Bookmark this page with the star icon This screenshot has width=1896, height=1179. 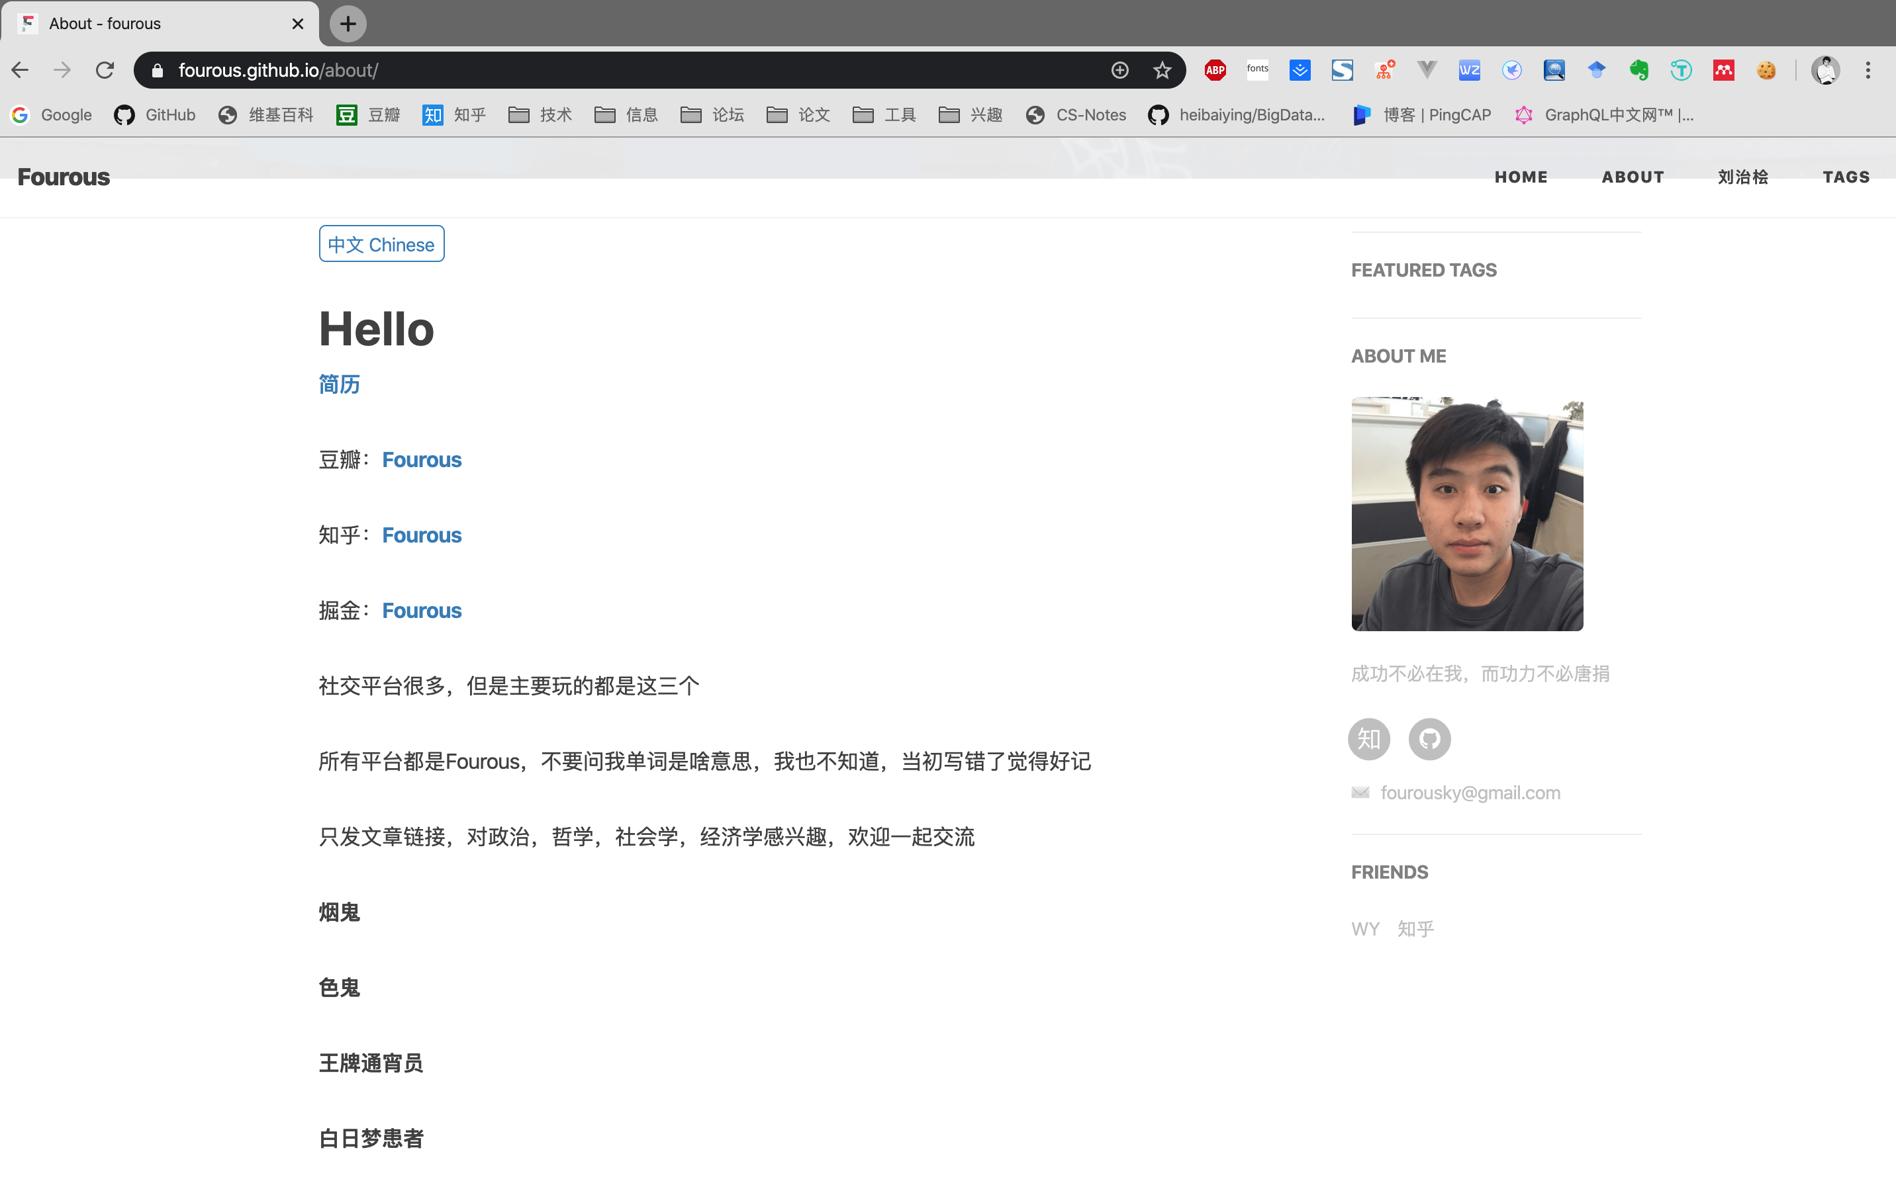(x=1162, y=70)
